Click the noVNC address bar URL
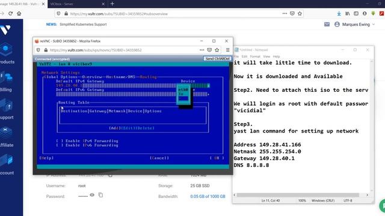The height and width of the screenshot is (216, 385). [x=96, y=50]
